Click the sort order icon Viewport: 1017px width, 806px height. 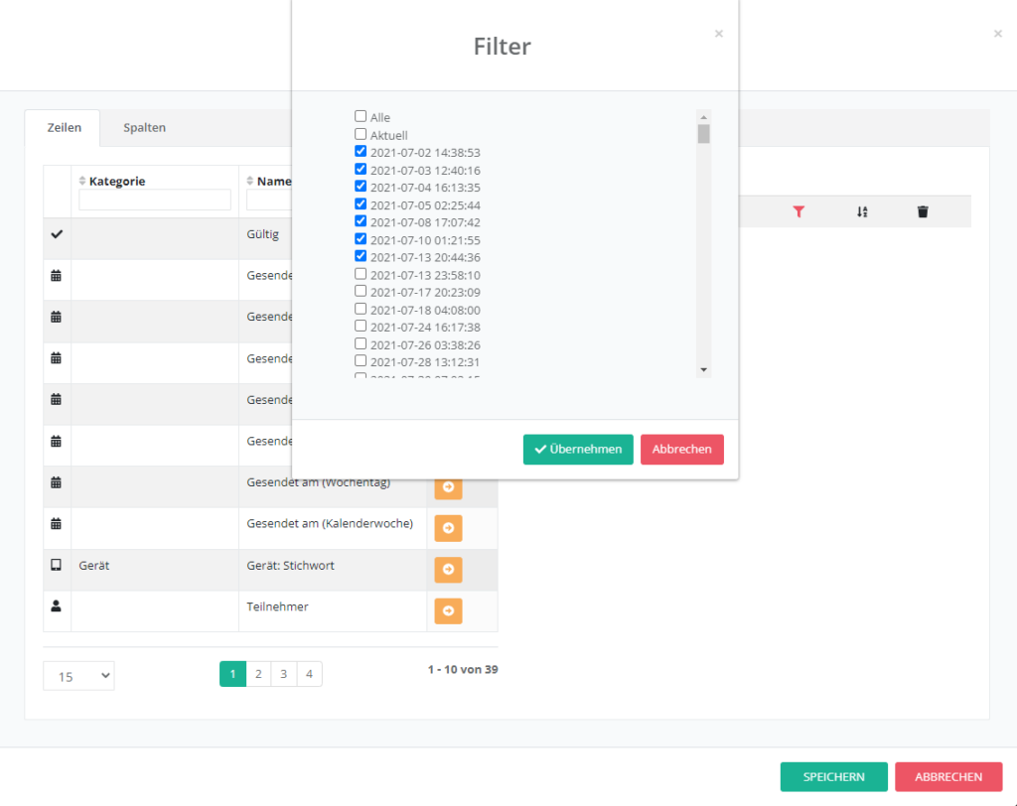(x=862, y=211)
